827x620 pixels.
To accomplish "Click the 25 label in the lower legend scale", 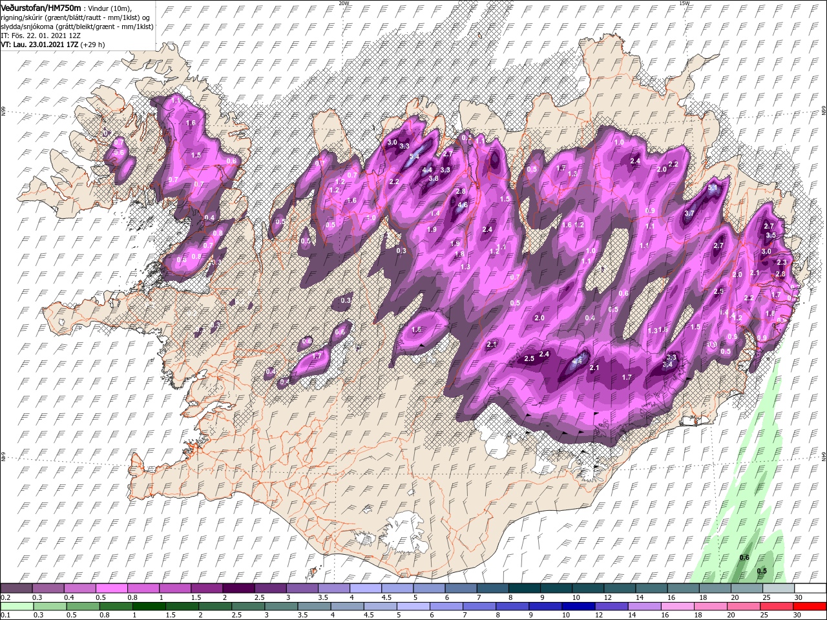I will tap(764, 614).
